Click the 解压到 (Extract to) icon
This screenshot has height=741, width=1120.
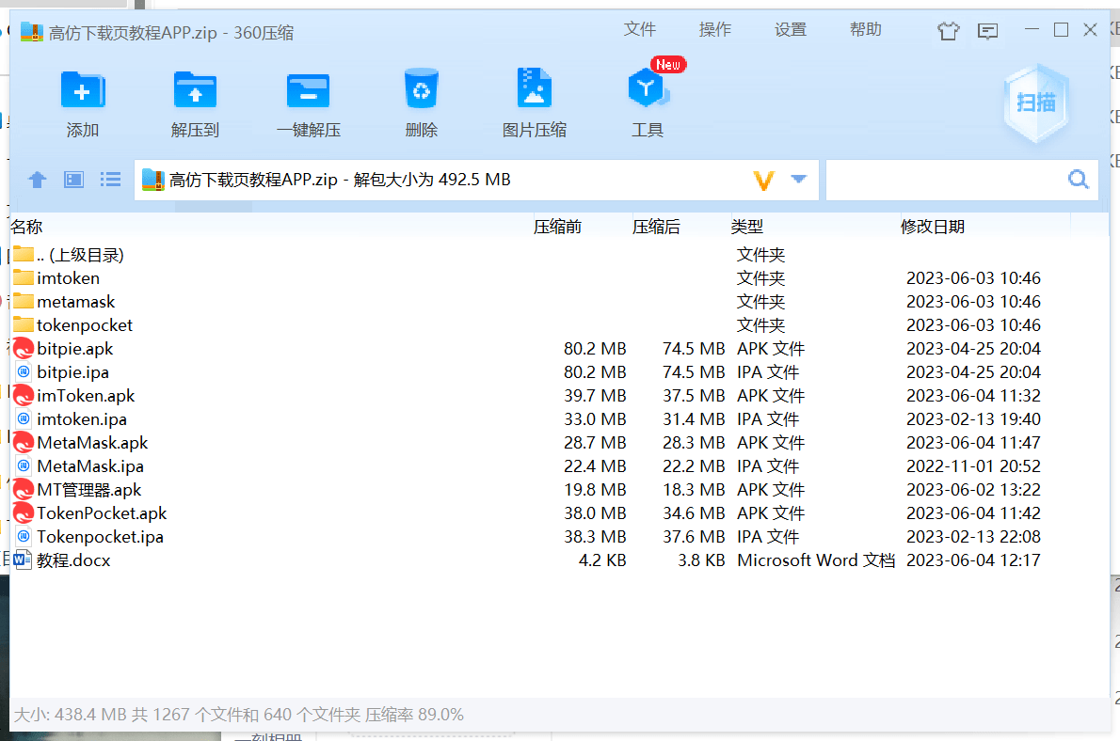pos(195,91)
